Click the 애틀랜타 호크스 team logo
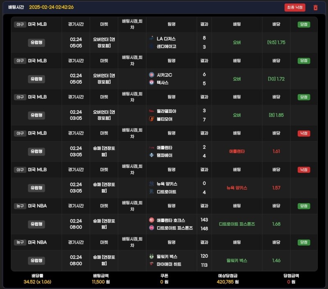 click(152, 220)
